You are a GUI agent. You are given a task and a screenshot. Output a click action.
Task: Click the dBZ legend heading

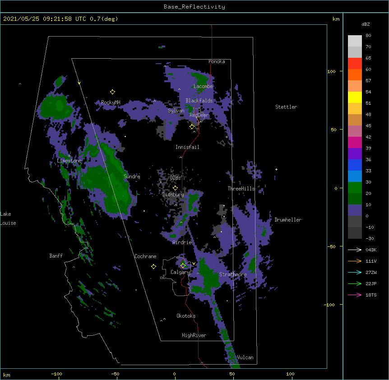click(x=366, y=24)
